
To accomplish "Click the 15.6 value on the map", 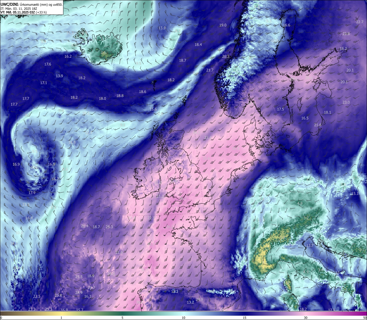I will tap(153, 109).
